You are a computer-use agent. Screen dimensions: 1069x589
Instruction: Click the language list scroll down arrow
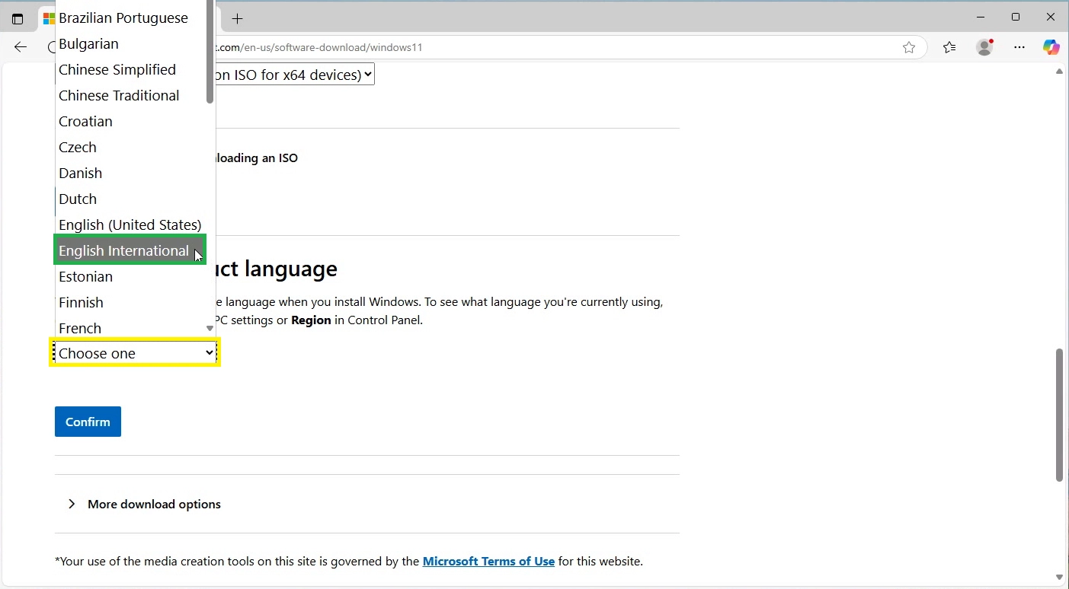click(210, 329)
